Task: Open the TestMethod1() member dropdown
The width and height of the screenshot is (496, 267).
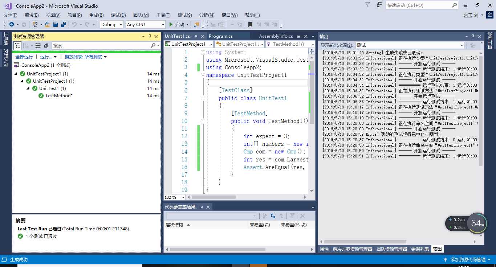Action: point(290,44)
